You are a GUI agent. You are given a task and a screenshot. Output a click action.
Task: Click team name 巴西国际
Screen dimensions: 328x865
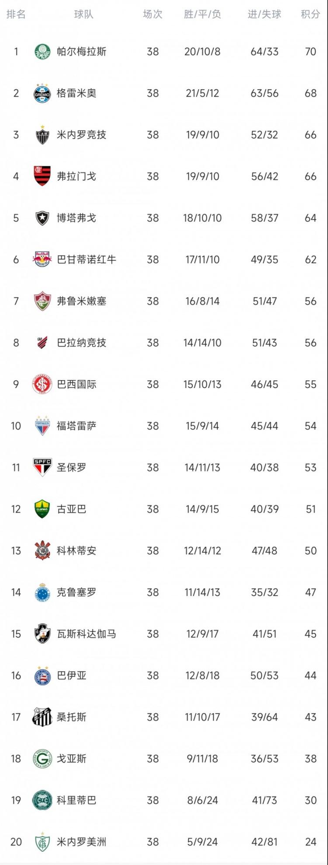(x=77, y=384)
